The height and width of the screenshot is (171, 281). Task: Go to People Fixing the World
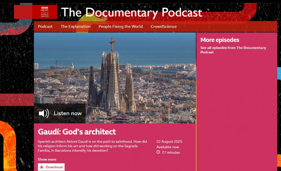coord(121,26)
